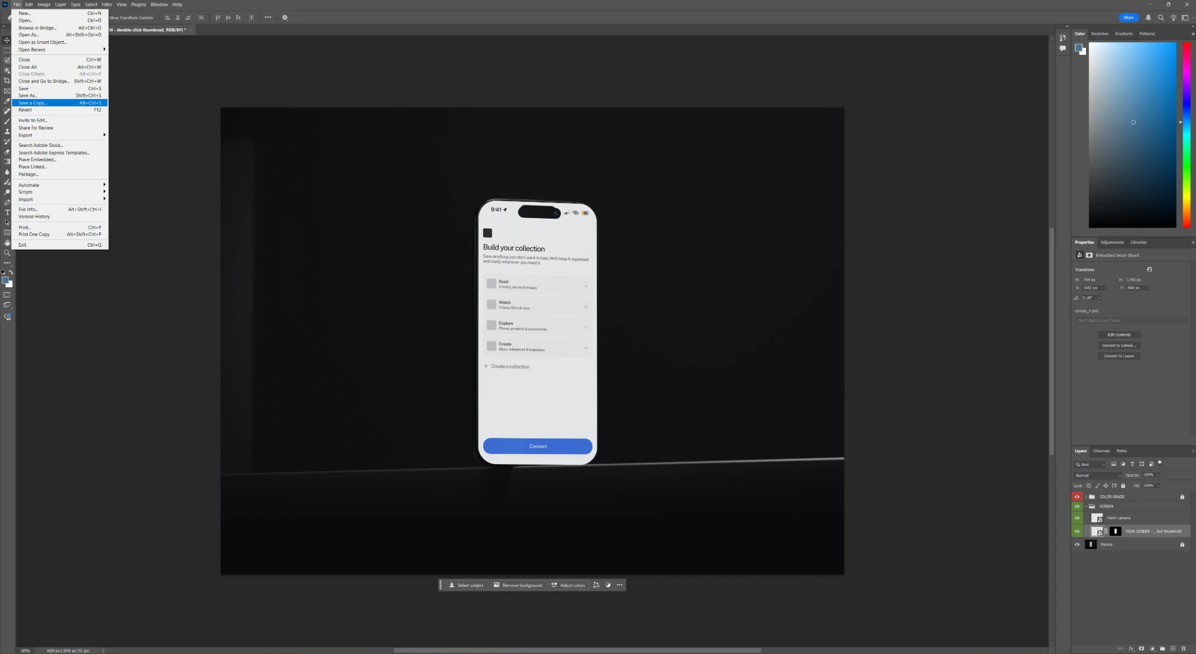Hide the Front camera layer
This screenshot has width=1196, height=654.
point(1077,518)
